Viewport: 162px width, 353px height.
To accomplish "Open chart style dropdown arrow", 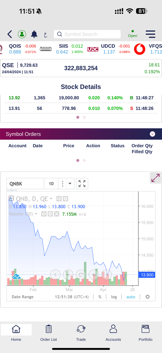I will pos(70,184).
